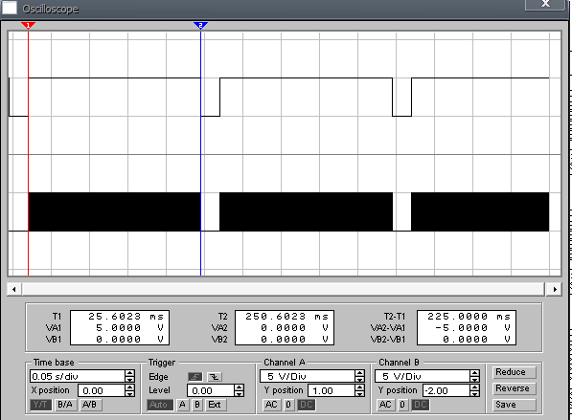The width and height of the screenshot is (572, 420).
Task: Click Channel B Y position field
Action: point(446,391)
